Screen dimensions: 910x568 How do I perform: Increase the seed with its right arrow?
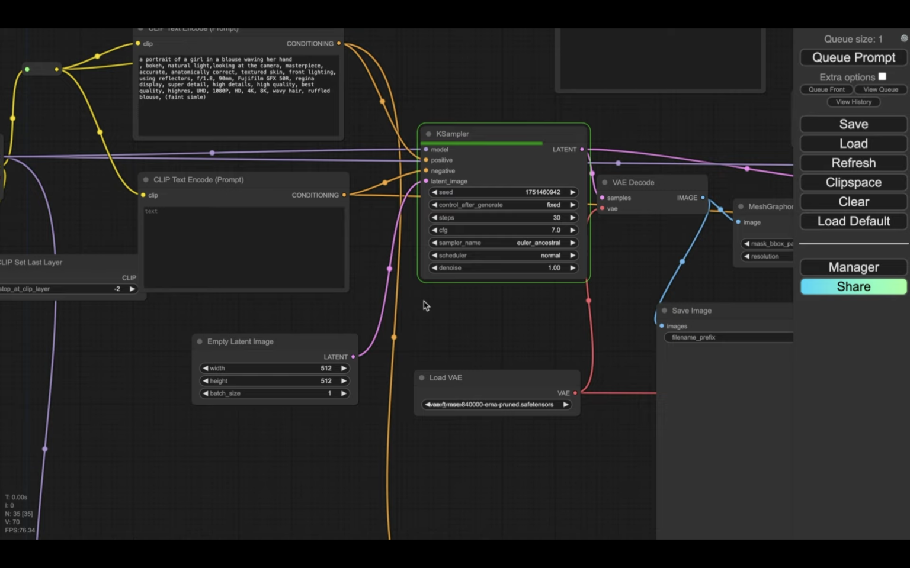[x=572, y=192]
